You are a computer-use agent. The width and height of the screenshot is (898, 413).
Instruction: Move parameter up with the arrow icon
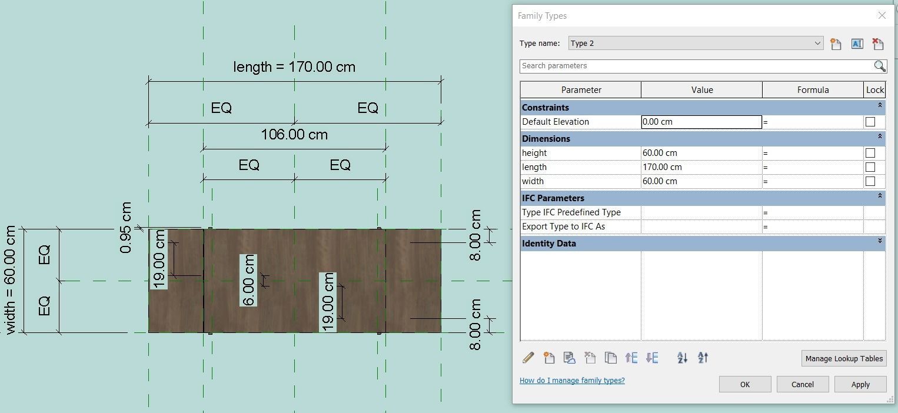[631, 358]
